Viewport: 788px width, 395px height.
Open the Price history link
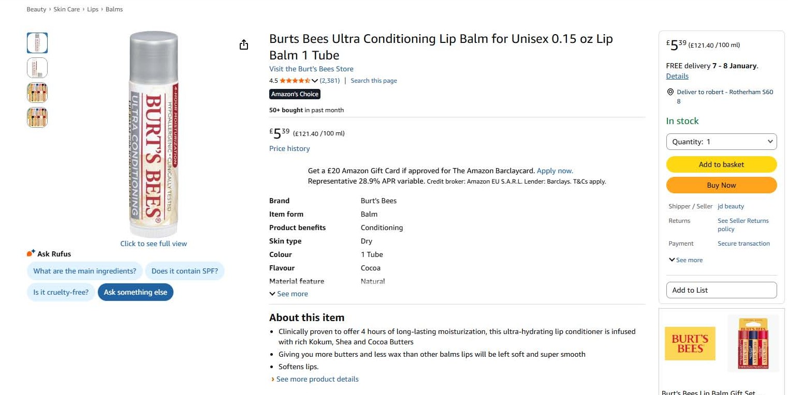pyautogui.click(x=289, y=148)
